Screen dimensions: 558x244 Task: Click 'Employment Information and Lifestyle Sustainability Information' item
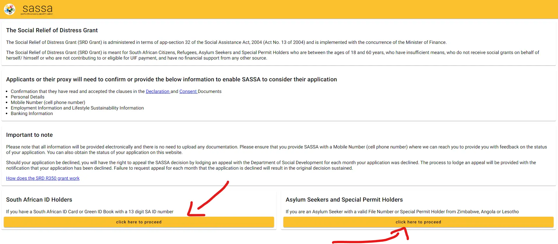point(77,108)
